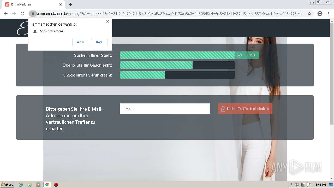Go back to the previous page
Viewport: 334px width, 188px height.
pos(6,14)
